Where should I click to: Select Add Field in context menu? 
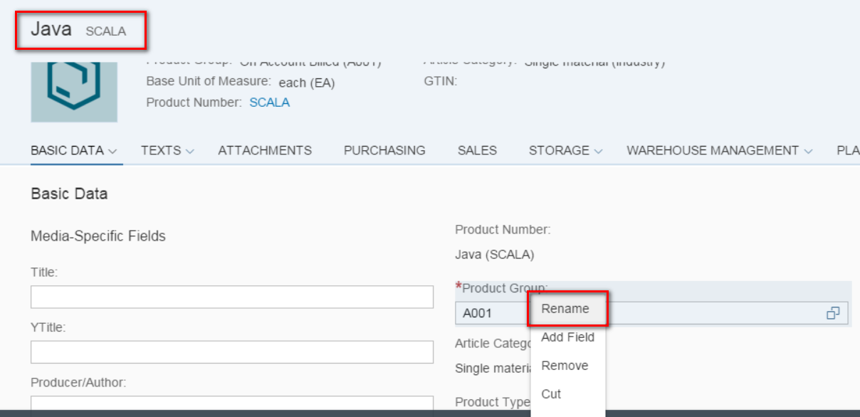point(567,337)
